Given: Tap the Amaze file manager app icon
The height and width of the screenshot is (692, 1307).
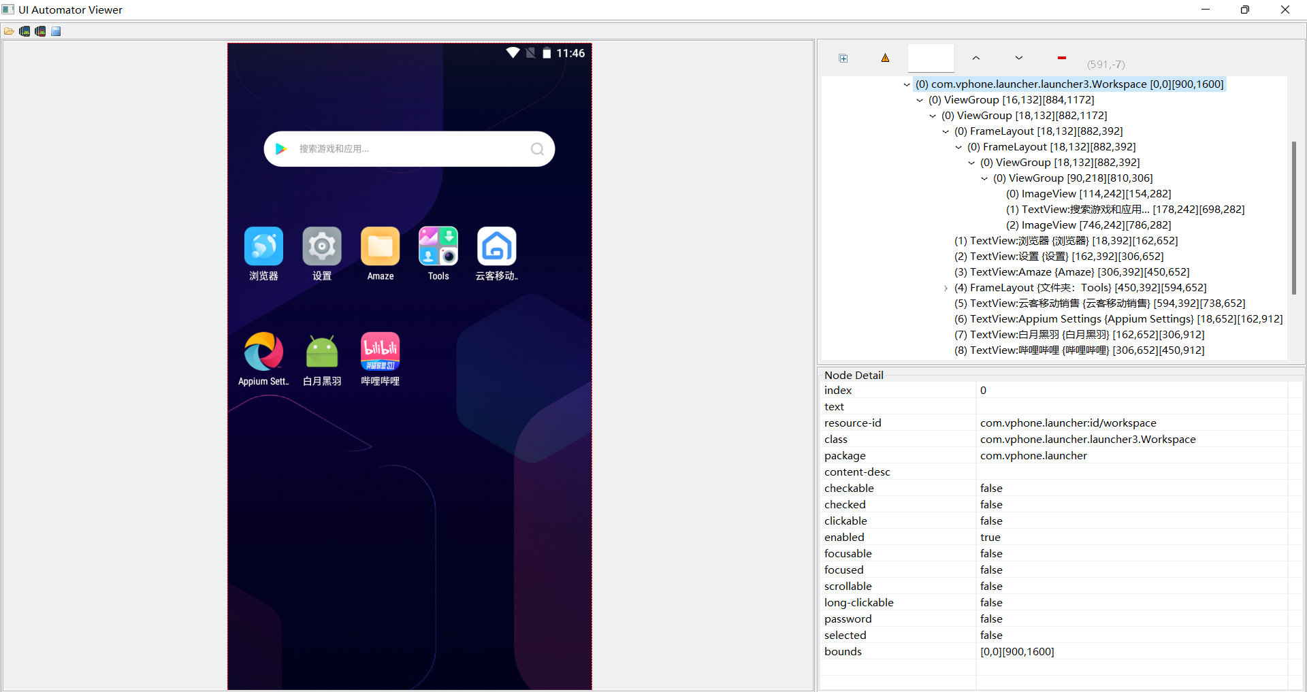Looking at the screenshot, I should click(380, 246).
